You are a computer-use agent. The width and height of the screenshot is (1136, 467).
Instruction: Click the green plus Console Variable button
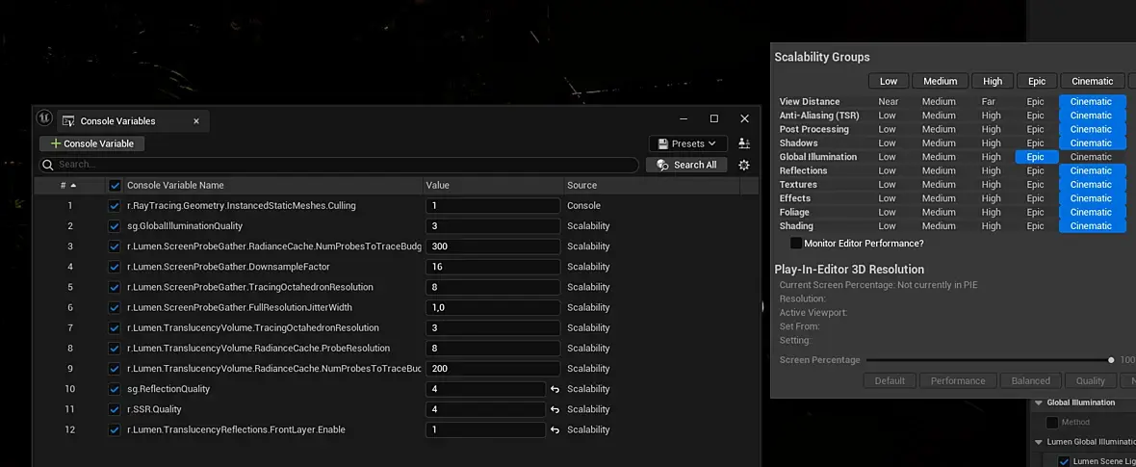coord(92,143)
